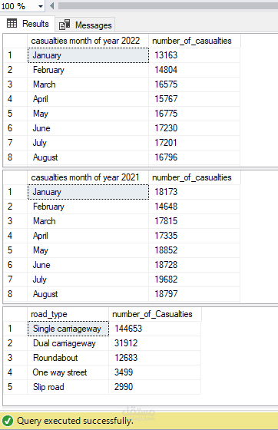Image resolution: width=278 pixels, height=430 pixels.
Task: Select April cell in the 2022 grid
Action: [88, 99]
